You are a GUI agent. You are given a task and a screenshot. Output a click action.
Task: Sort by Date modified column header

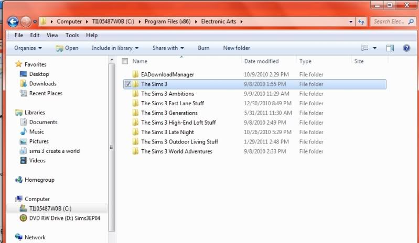click(261, 61)
